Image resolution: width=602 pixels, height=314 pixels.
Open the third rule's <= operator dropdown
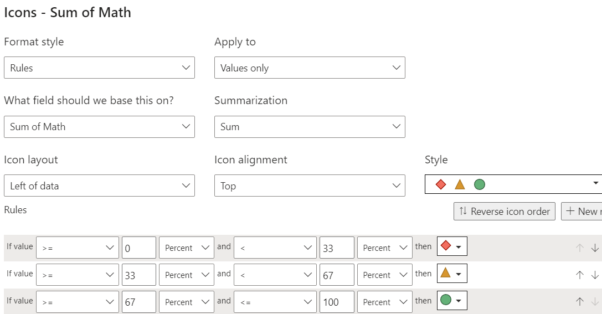275,302
